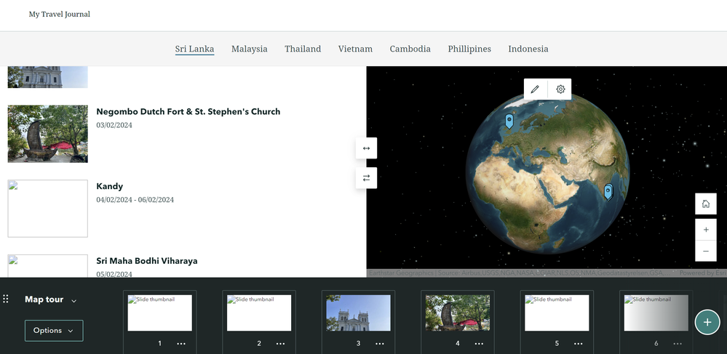
Task: Click the Kandy place title
Action: click(110, 186)
